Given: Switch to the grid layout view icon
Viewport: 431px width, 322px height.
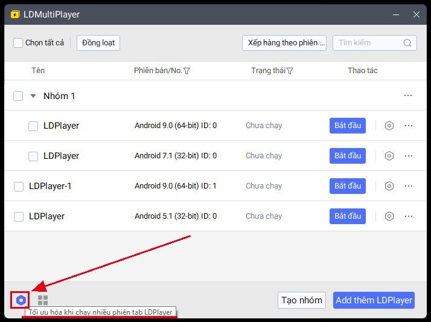Looking at the screenshot, I should pos(43,300).
